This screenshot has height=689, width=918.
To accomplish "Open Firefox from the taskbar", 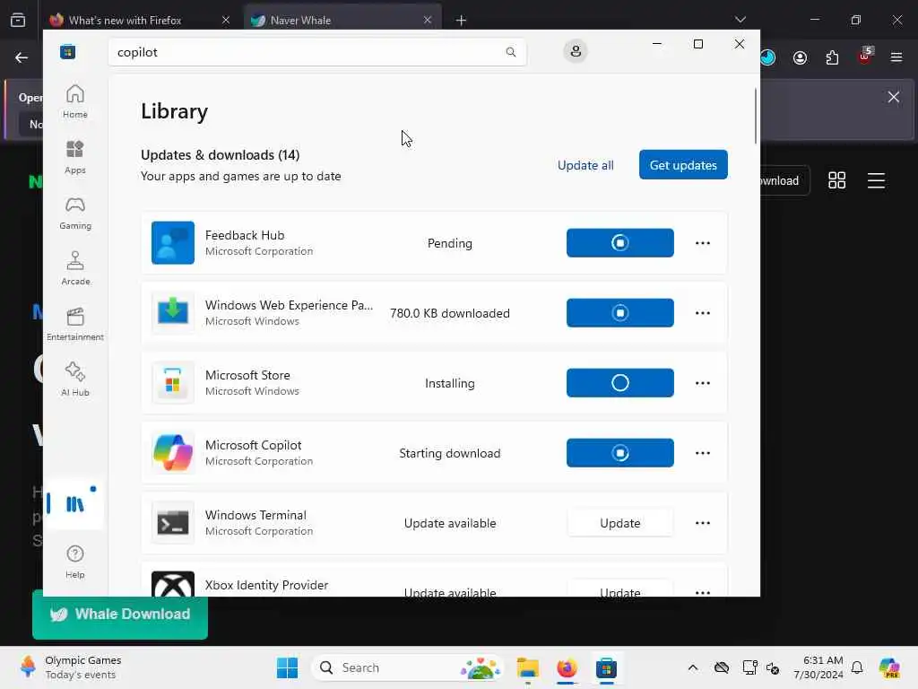I will coord(567,667).
